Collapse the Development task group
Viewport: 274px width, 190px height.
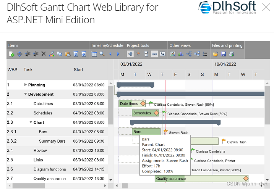(x=26, y=94)
